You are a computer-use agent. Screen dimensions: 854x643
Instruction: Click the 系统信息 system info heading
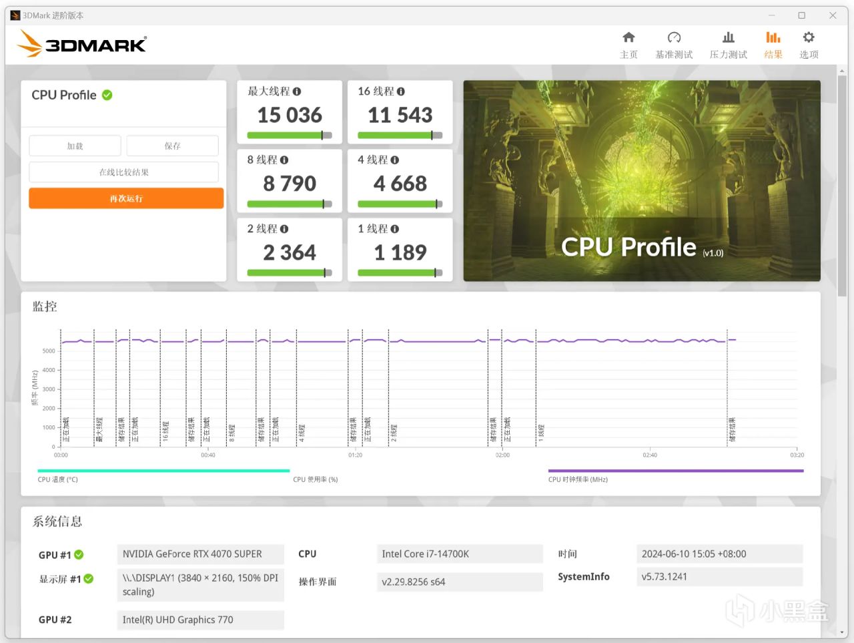[57, 521]
